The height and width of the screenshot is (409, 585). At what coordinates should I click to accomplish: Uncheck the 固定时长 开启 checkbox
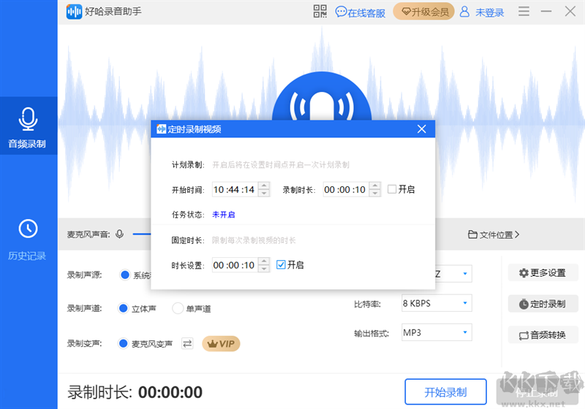pyautogui.click(x=281, y=265)
